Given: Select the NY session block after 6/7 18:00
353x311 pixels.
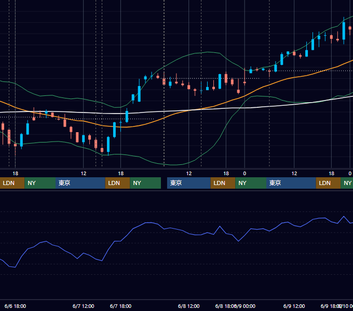Looking at the screenshot, I should click(145, 183).
